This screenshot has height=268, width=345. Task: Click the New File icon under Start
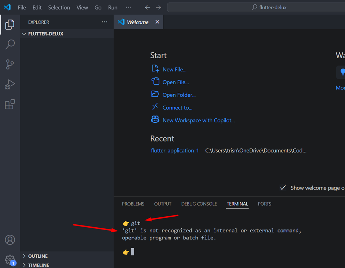155,69
